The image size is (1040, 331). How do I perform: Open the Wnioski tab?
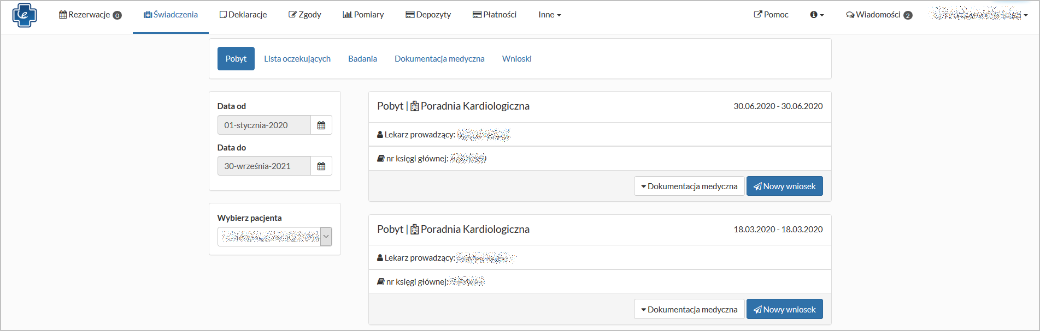[516, 59]
